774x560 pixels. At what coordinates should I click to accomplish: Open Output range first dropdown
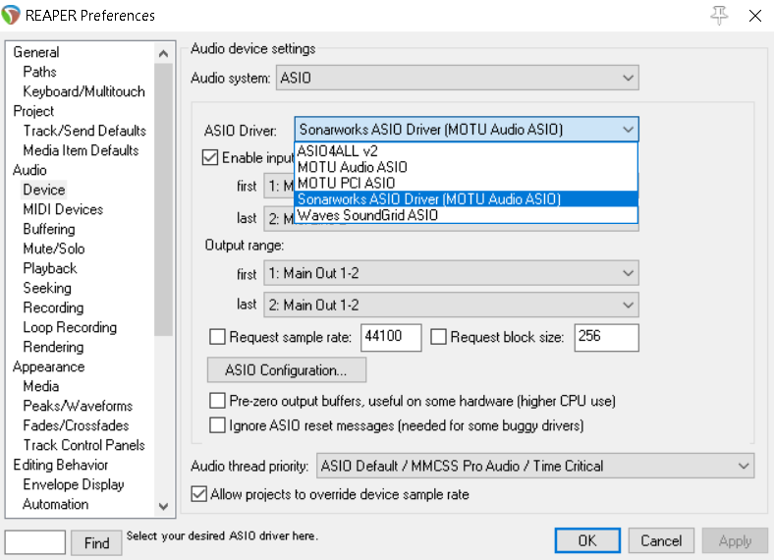tap(451, 273)
